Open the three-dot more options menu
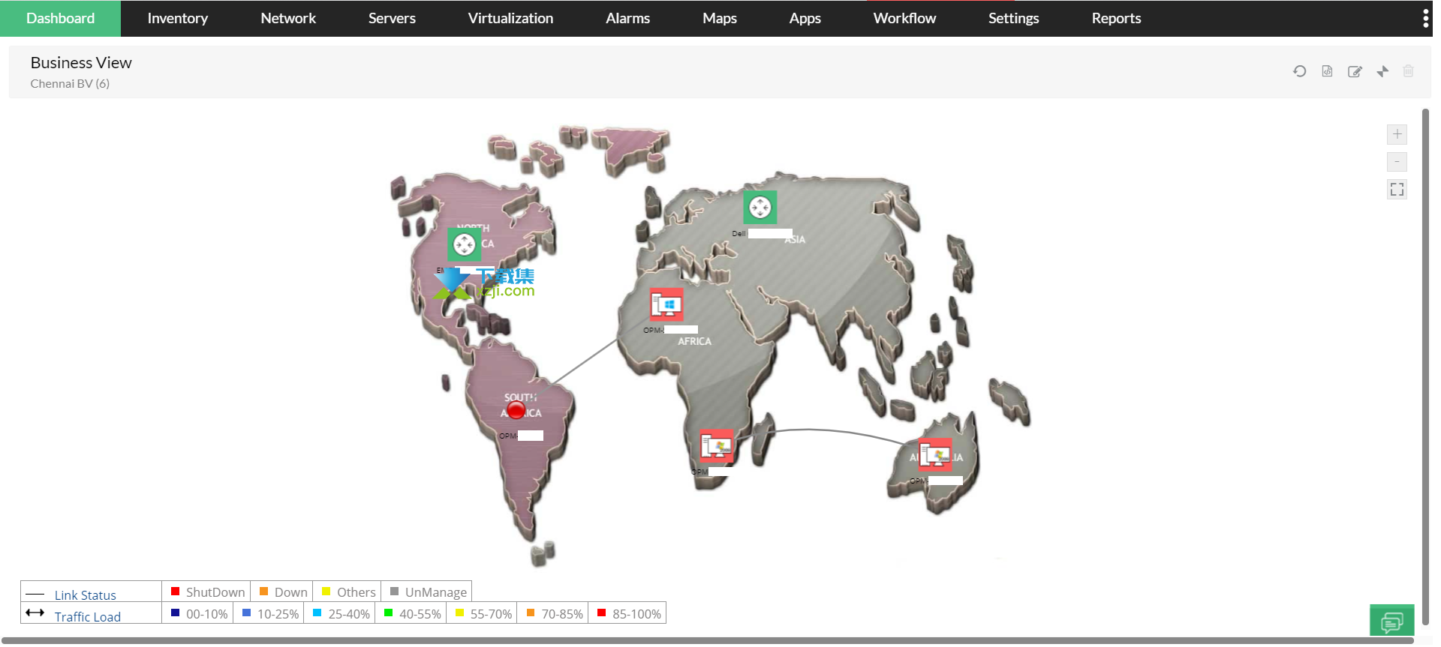Screen dimensions: 1441x647 [x=1425, y=18]
